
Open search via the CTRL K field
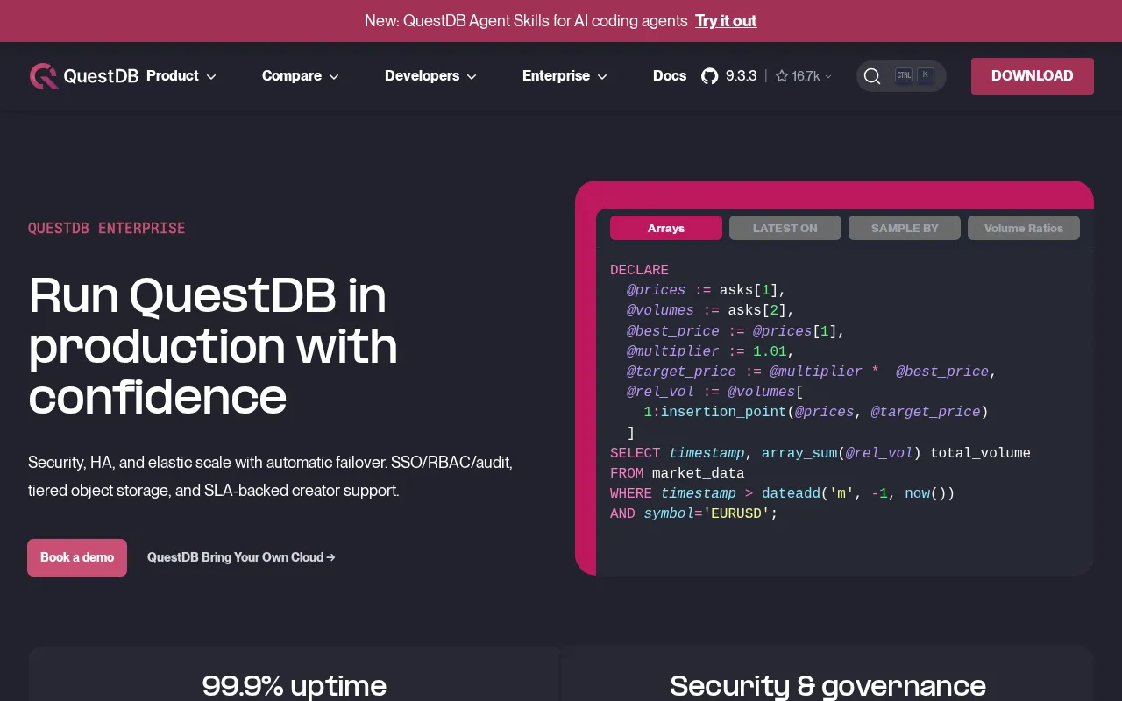901,76
